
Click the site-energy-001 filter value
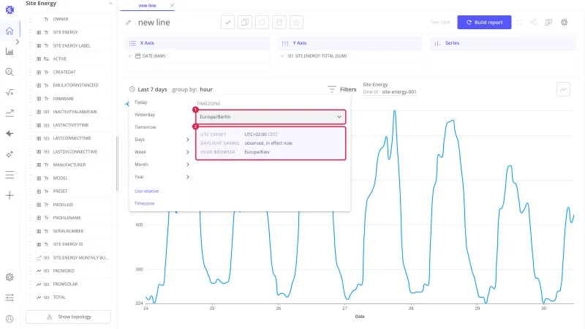pyautogui.click(x=399, y=92)
